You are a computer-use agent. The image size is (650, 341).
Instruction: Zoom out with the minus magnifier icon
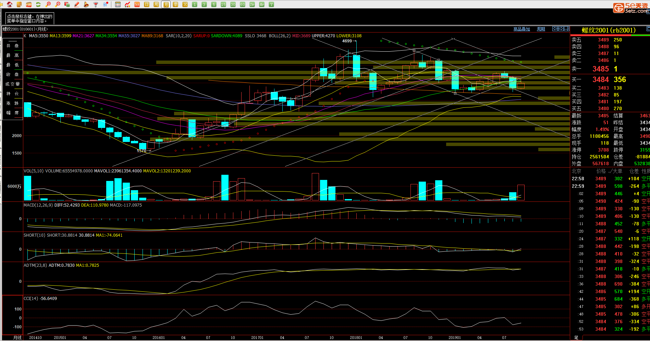tap(58, 4)
